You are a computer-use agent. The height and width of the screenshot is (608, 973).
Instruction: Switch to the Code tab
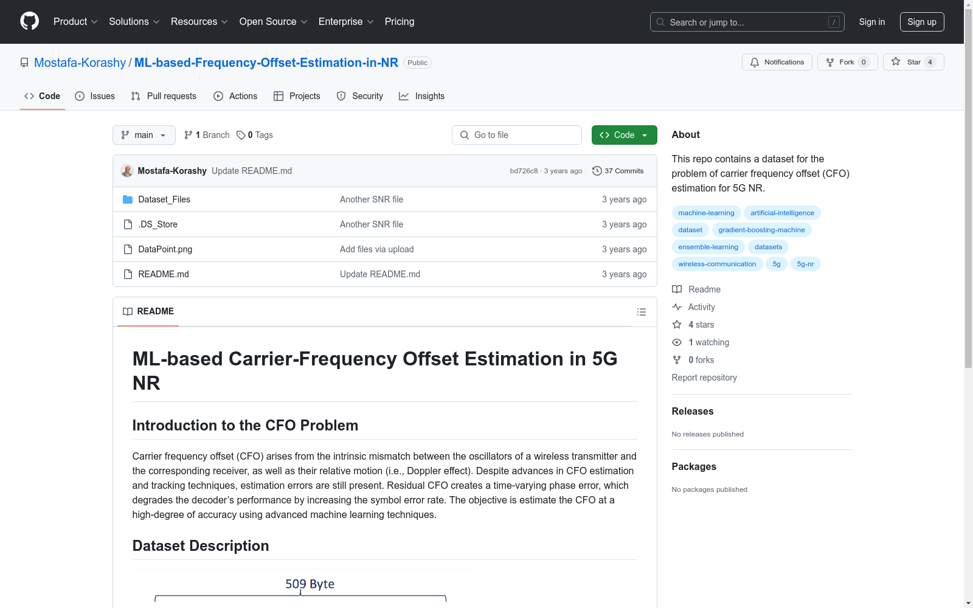43,96
